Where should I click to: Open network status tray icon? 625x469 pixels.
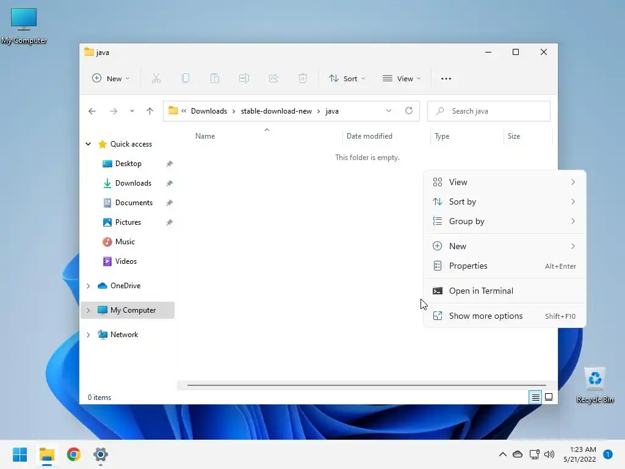534,454
